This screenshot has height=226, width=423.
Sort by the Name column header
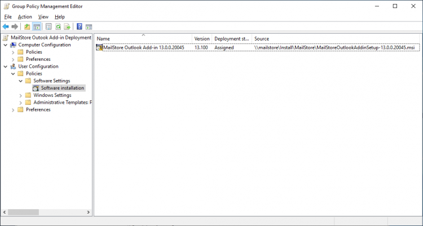[x=143, y=38]
